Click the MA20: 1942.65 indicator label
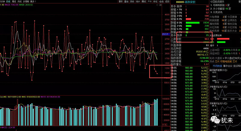The height and width of the screenshot is (131, 241). pos(12,5)
